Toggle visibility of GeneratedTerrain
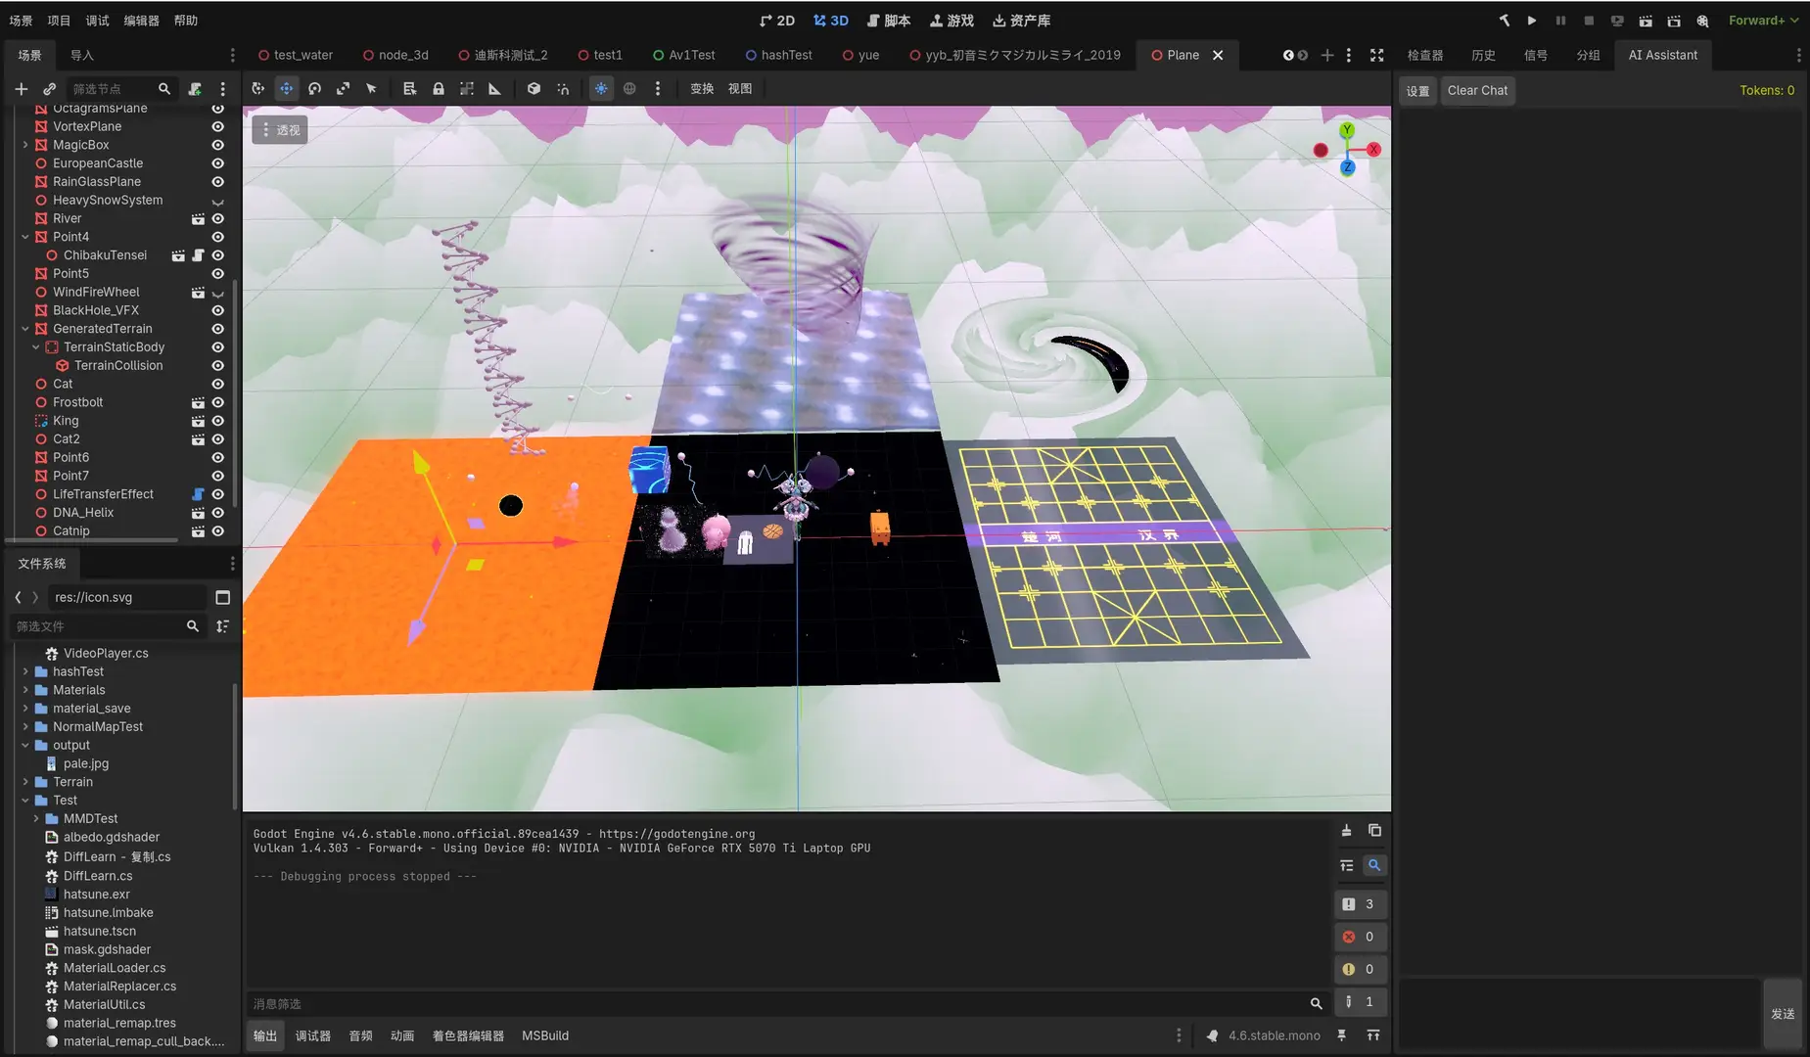The height and width of the screenshot is (1057, 1810). (x=216, y=328)
